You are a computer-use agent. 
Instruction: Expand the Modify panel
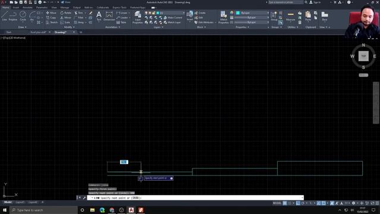pos(69,27)
